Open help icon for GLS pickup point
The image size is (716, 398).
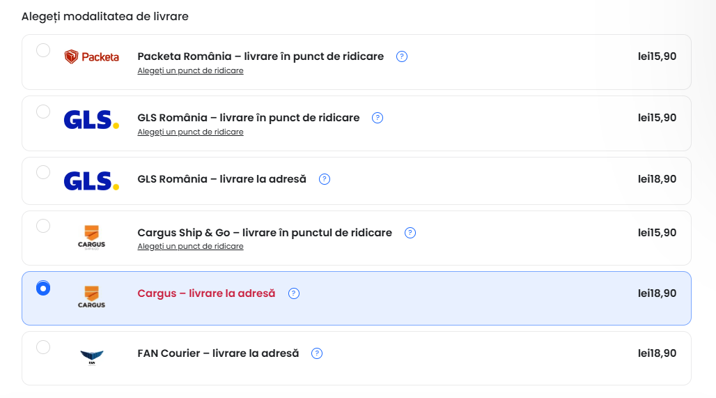click(378, 118)
